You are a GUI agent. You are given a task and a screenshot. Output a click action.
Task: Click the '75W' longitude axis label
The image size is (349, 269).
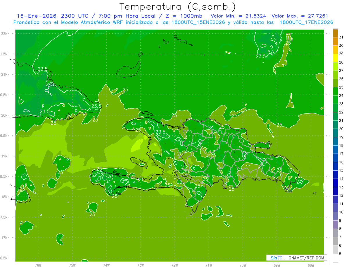(72, 265)
